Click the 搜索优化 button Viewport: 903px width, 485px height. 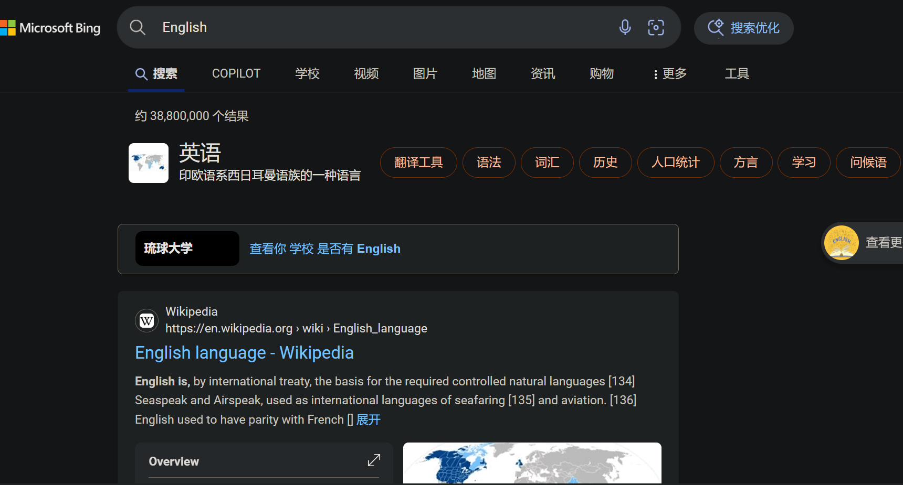click(x=743, y=28)
